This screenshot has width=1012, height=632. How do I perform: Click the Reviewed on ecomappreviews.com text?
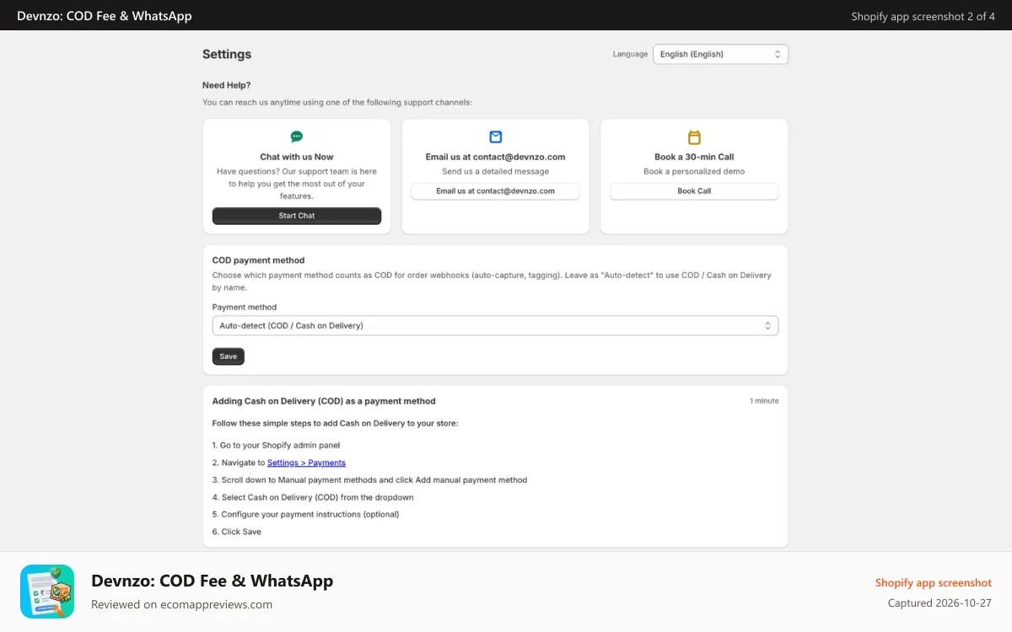click(x=181, y=604)
